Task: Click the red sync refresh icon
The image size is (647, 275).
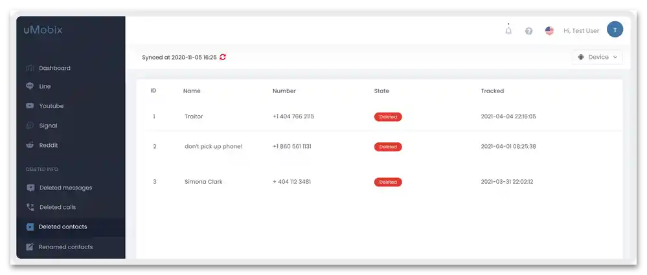Action: 223,58
